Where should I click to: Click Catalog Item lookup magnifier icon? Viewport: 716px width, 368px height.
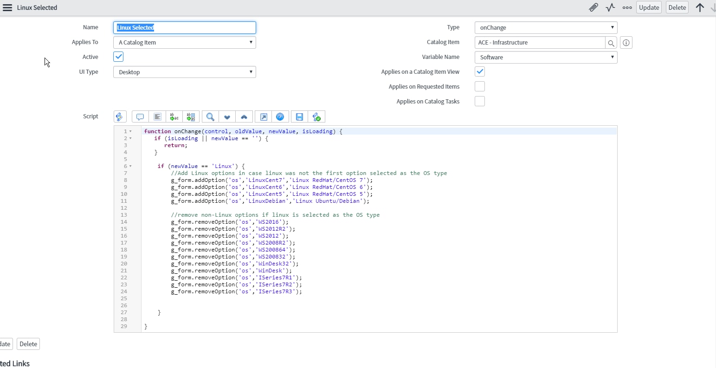pyautogui.click(x=611, y=43)
